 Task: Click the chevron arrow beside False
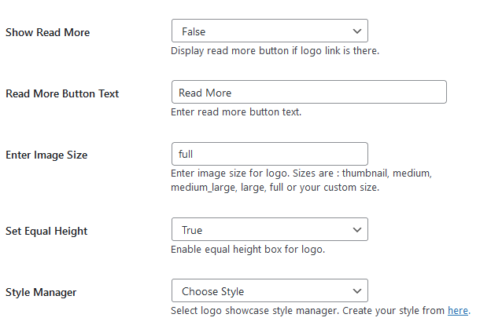(357, 31)
